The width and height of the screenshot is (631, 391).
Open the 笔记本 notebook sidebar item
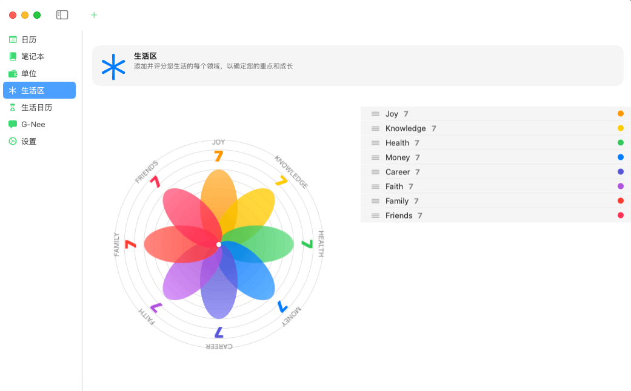click(33, 56)
